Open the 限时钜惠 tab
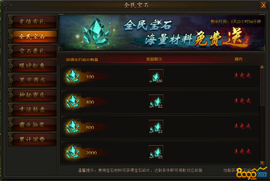270x181 pixels. click(x=33, y=66)
